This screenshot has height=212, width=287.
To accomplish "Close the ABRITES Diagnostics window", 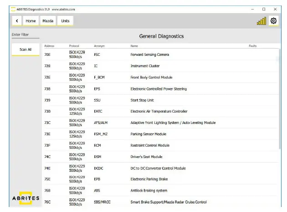I will [x=275, y=9].
